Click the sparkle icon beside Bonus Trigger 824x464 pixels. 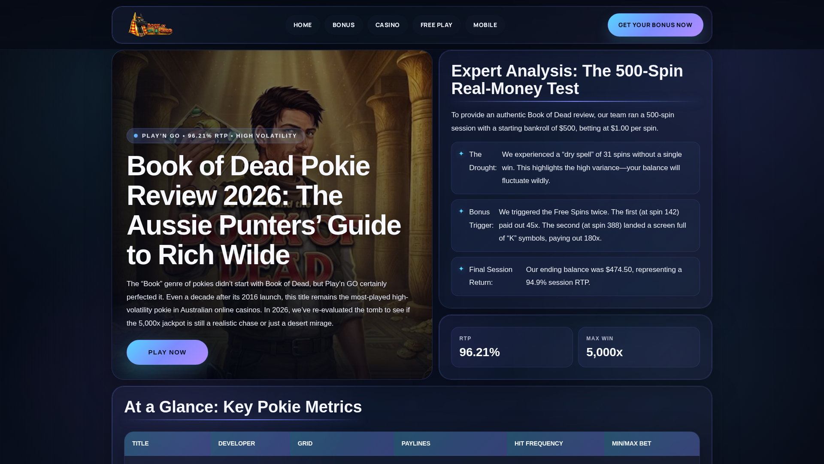click(461, 211)
